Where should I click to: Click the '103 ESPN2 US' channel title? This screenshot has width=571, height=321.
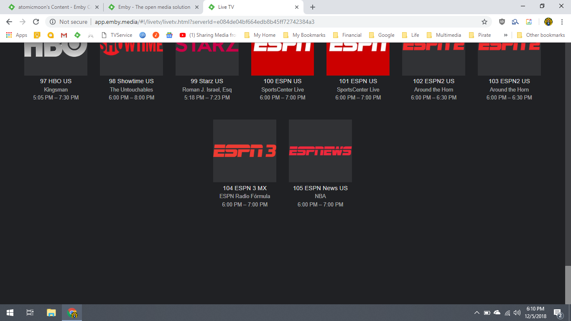(509, 81)
